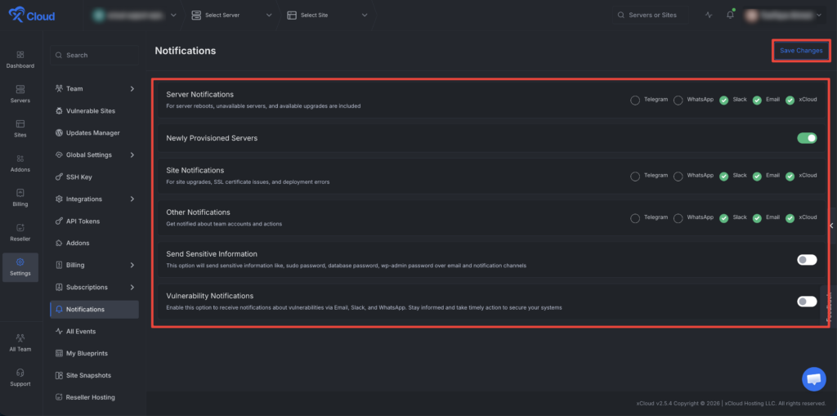Click the xCloud logo
This screenshot has width=837, height=416.
[x=32, y=16]
